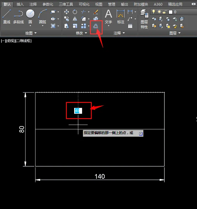The height and width of the screenshot is (209, 197).
Task: Click the Layer Isolate icon
Action: click(x=161, y=19)
